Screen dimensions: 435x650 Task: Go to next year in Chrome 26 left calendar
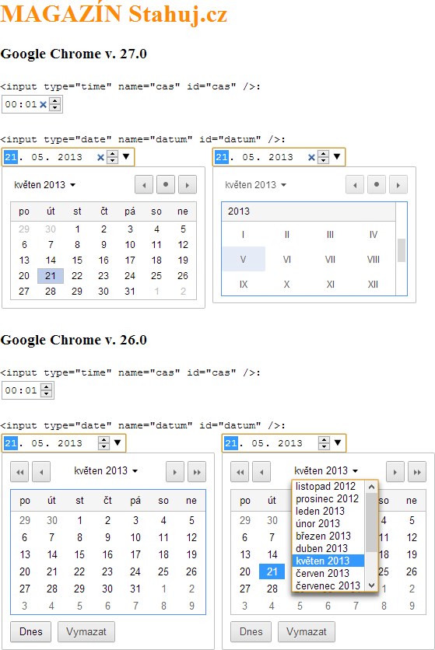pos(197,472)
